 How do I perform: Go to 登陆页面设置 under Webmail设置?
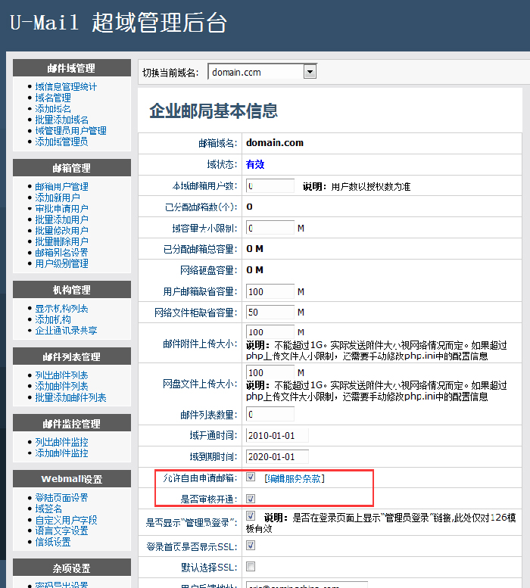[61, 498]
